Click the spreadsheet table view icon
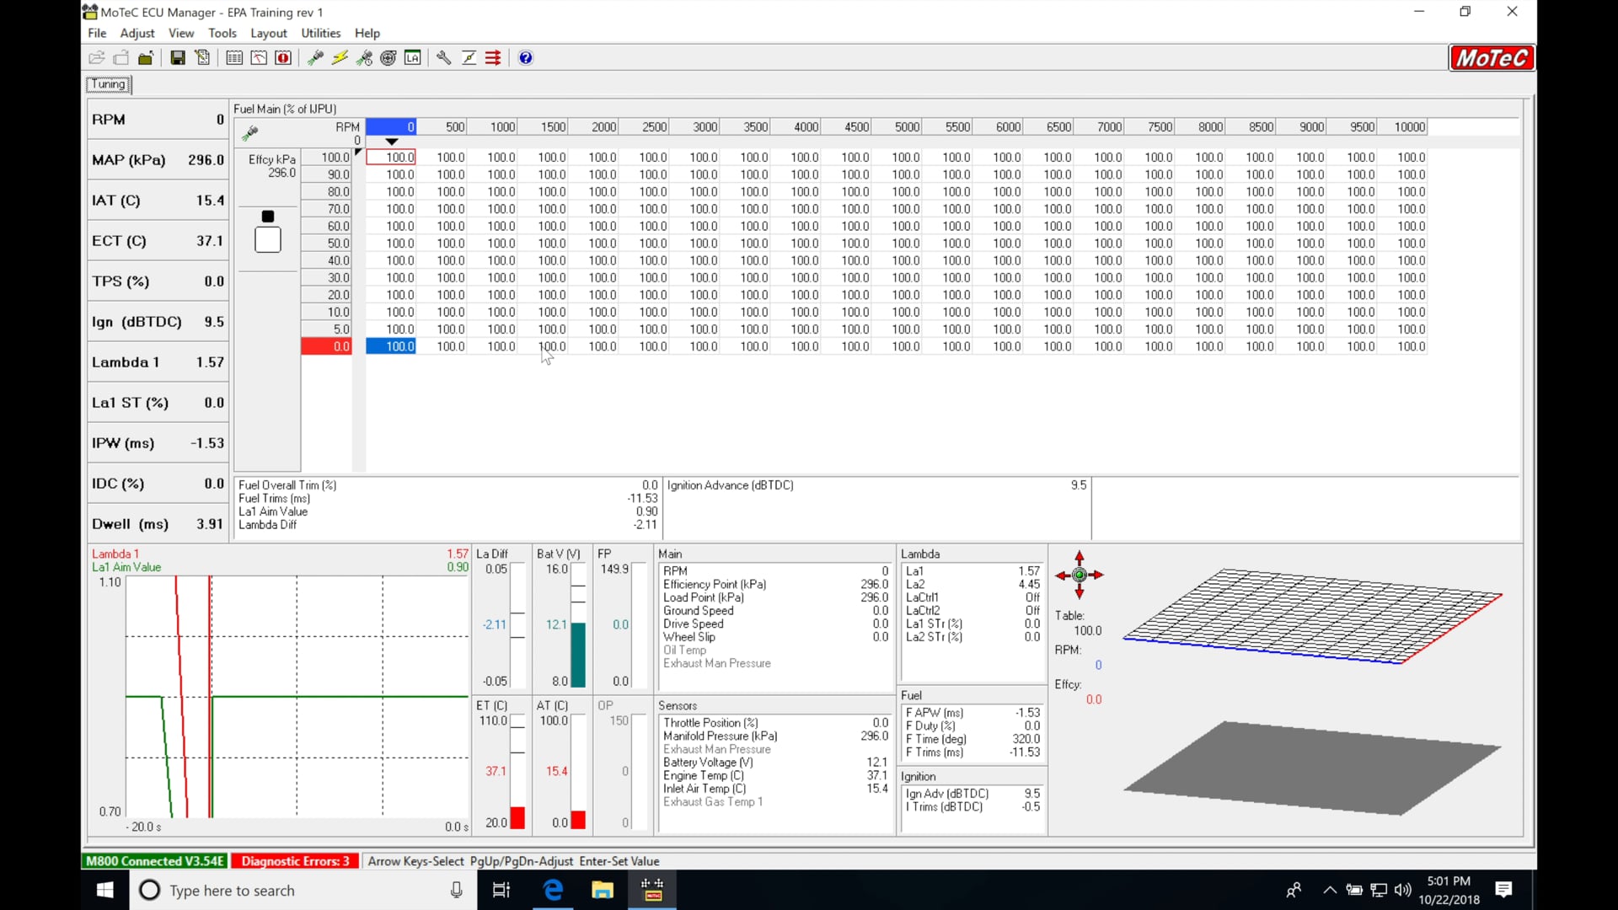Image resolution: width=1618 pixels, height=910 pixels. [234, 57]
